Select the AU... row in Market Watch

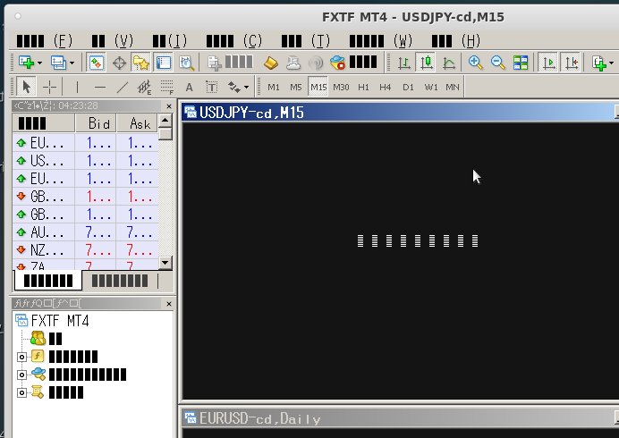coord(85,232)
